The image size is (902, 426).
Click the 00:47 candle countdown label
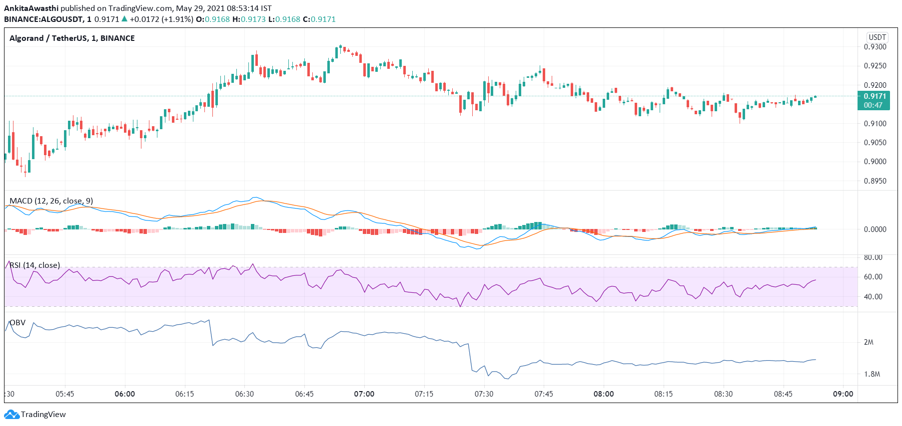click(874, 105)
